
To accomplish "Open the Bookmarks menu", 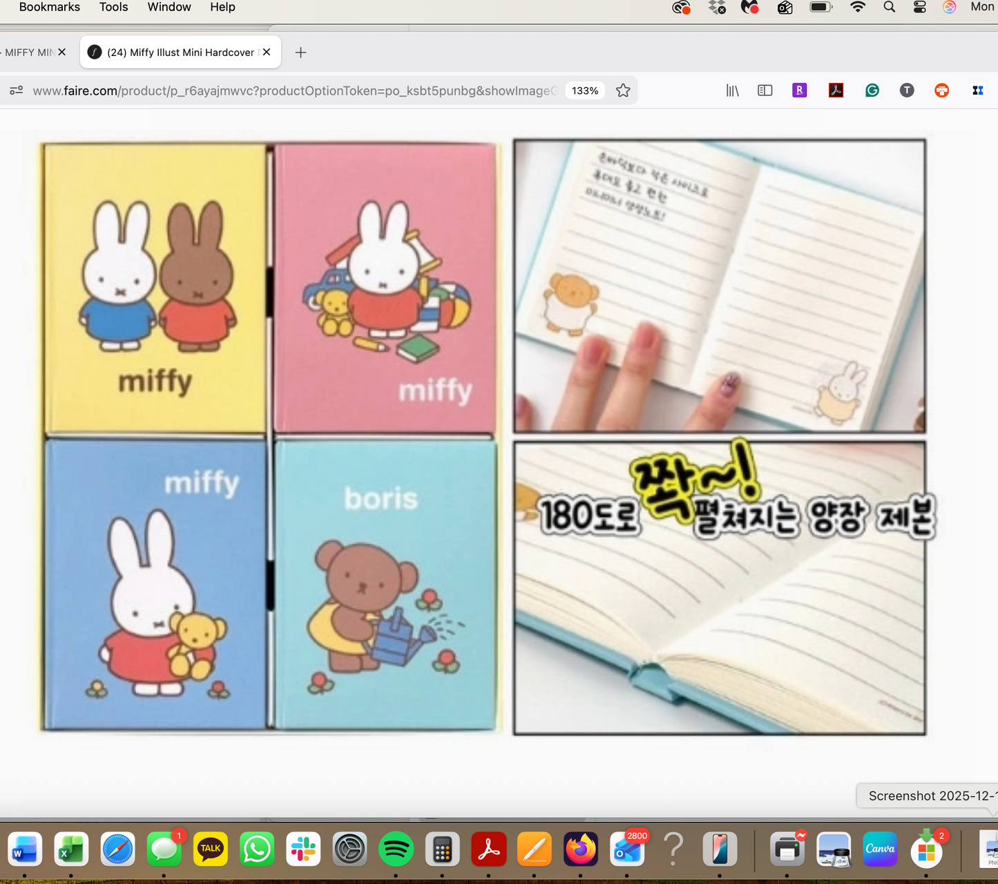I will [50, 7].
